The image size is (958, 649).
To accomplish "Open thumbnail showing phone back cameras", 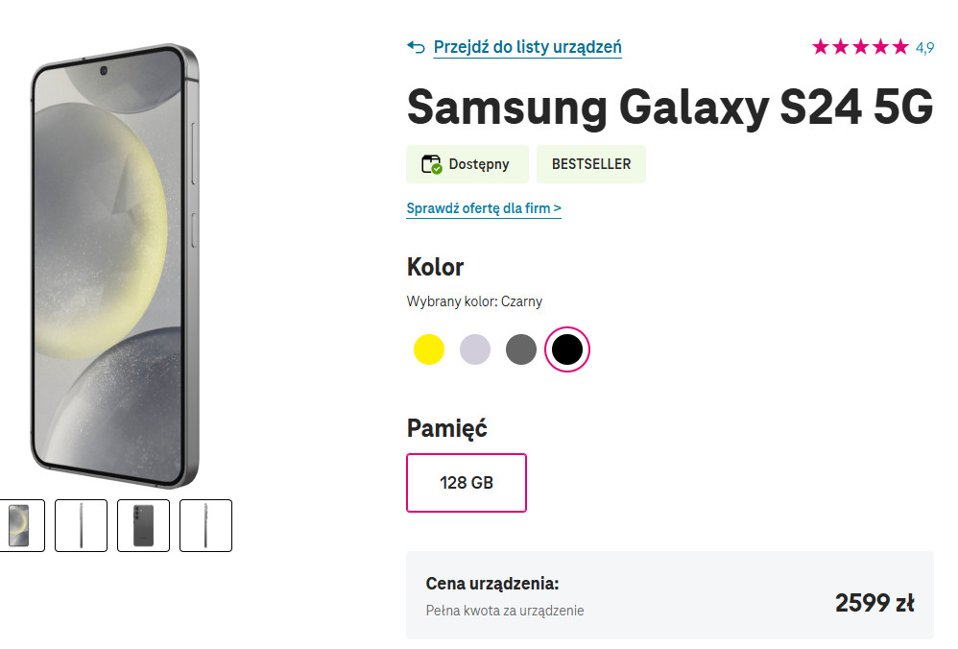I will pos(143,525).
